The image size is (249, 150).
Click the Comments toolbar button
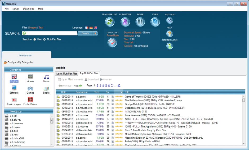(76, 79)
